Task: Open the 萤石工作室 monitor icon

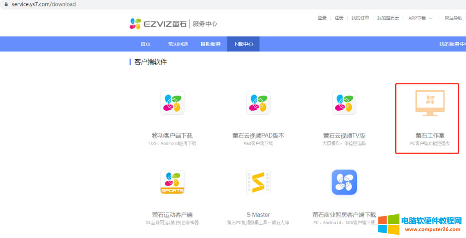Action: [x=430, y=103]
